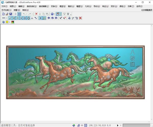Open the yellow swatch dropdown arrow
Screen dimensions: 153x127
click(x=10, y=22)
